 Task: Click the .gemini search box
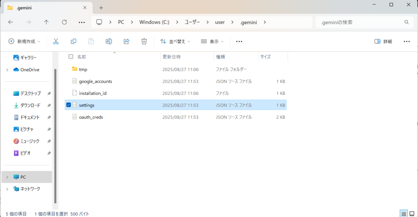point(359,22)
